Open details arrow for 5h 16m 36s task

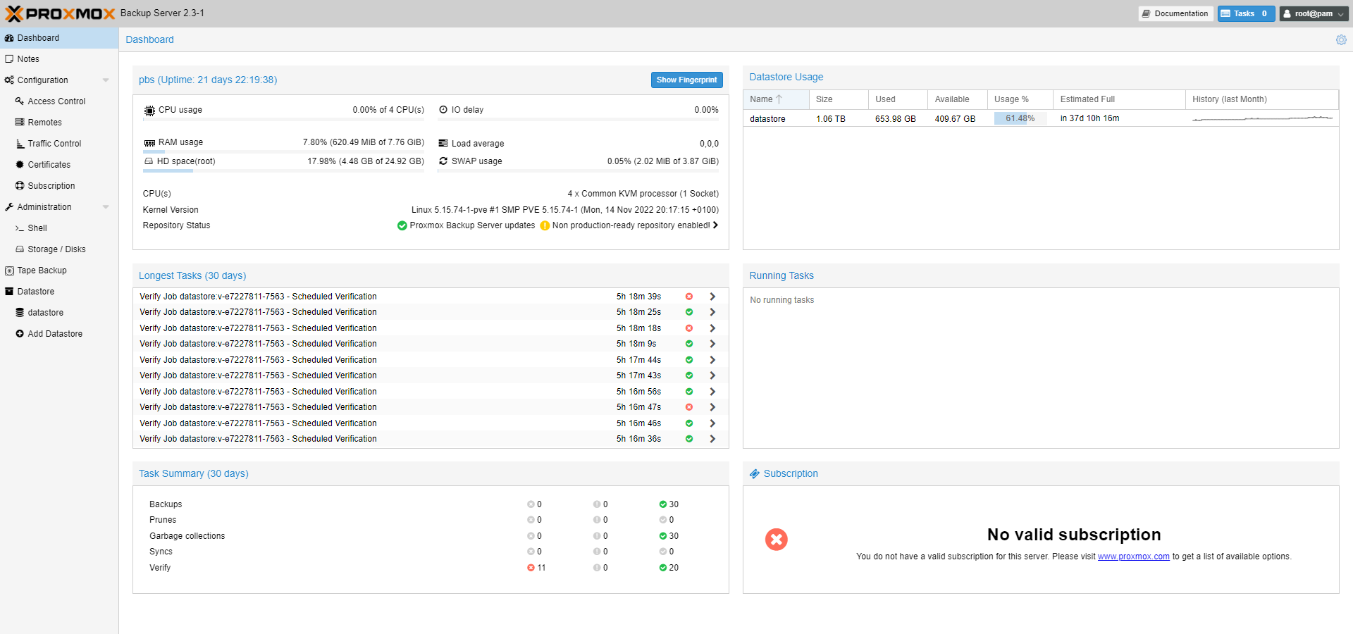(712, 439)
